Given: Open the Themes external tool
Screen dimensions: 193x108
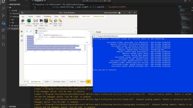Looking at the screenshot, I should point(23,22).
